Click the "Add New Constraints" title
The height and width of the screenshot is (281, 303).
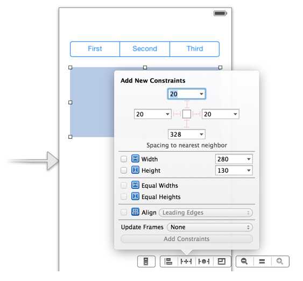[x=153, y=81]
